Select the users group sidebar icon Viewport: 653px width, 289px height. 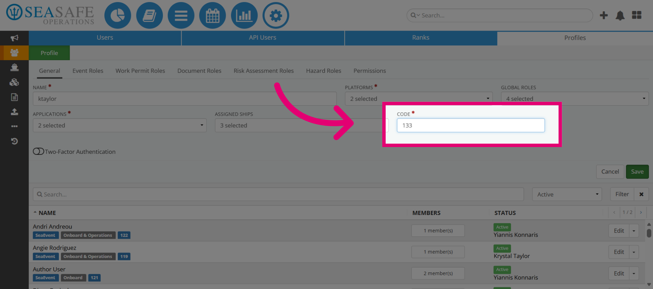click(x=14, y=53)
